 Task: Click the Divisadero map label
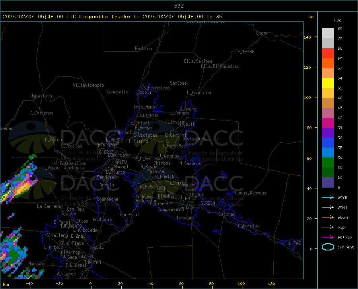pos(194,139)
